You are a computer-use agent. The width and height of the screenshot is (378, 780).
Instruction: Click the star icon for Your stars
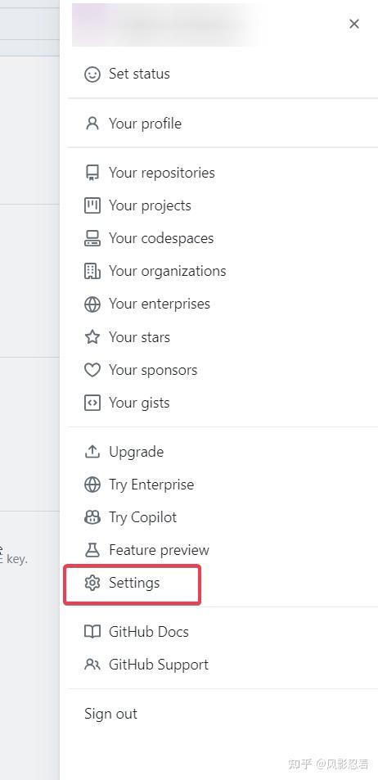(92, 336)
